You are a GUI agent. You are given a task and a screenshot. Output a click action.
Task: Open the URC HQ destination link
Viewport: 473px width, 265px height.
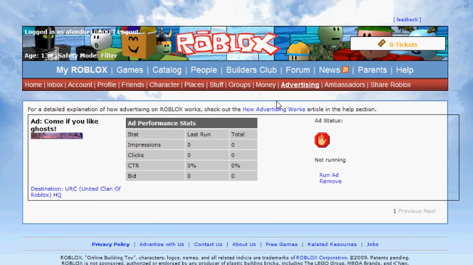point(76,192)
